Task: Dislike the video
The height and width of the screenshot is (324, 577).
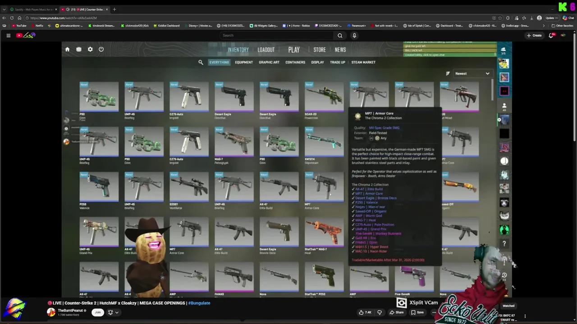Action: 380,312
